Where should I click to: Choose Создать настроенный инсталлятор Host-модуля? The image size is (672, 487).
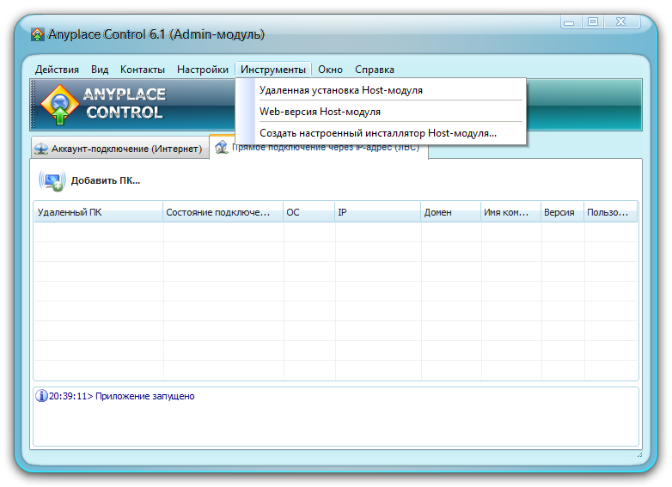tap(381, 133)
